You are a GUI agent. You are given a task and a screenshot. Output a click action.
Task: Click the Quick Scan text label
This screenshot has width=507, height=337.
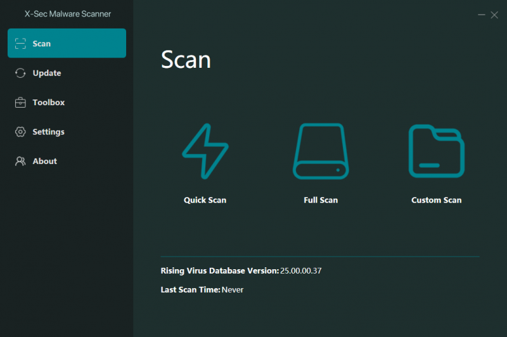(205, 200)
